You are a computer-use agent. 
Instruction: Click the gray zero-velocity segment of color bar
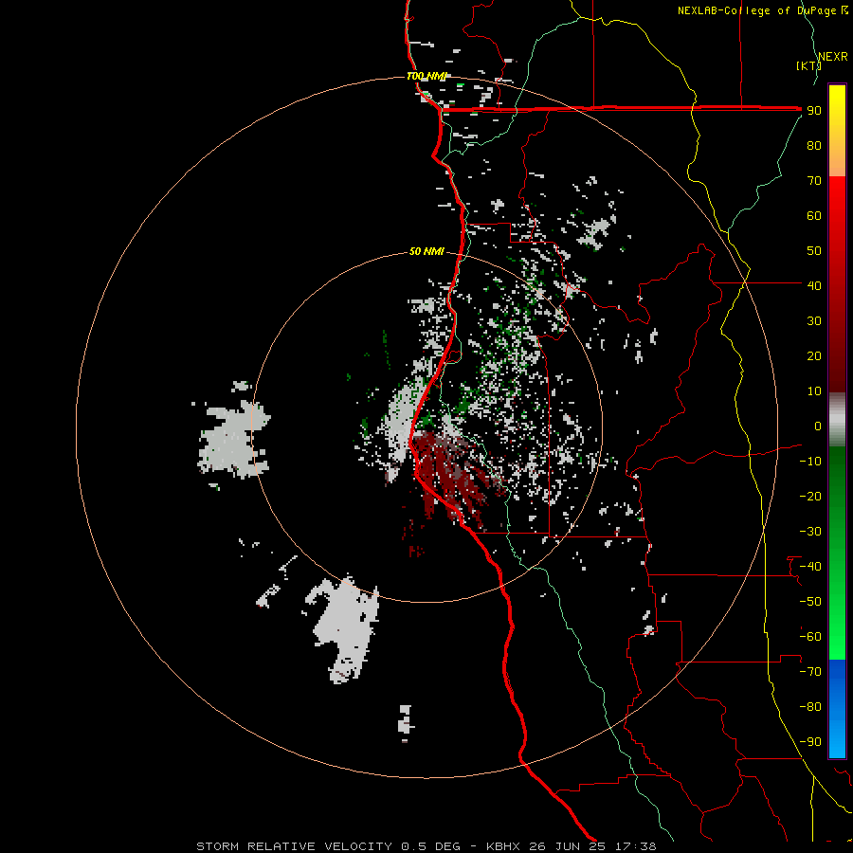837,420
